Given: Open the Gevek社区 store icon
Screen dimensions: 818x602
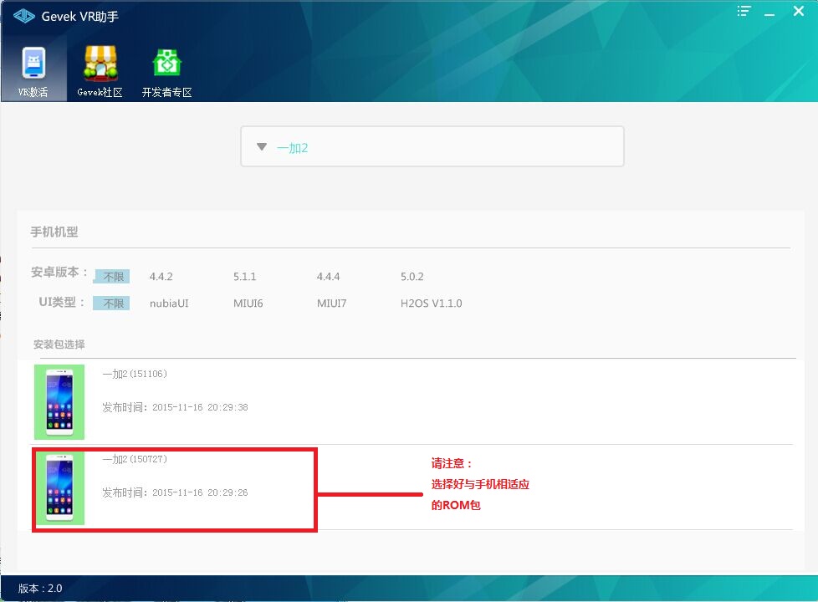Looking at the screenshot, I should (100, 63).
